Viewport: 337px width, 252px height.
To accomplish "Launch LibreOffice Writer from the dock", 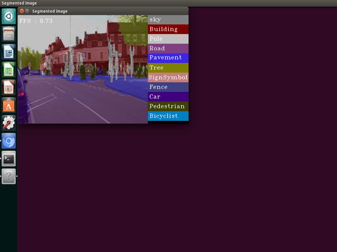I will (8, 52).
